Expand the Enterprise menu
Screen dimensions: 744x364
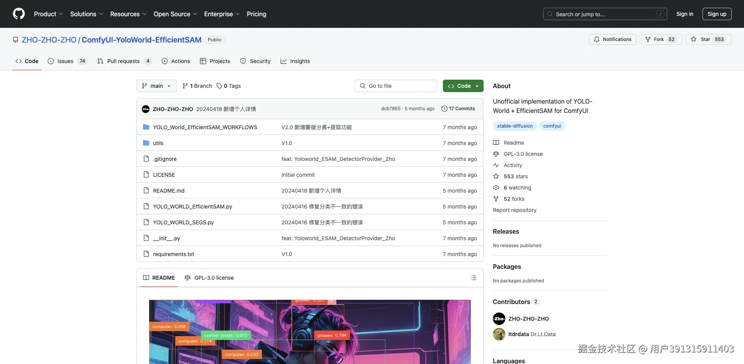pos(222,14)
